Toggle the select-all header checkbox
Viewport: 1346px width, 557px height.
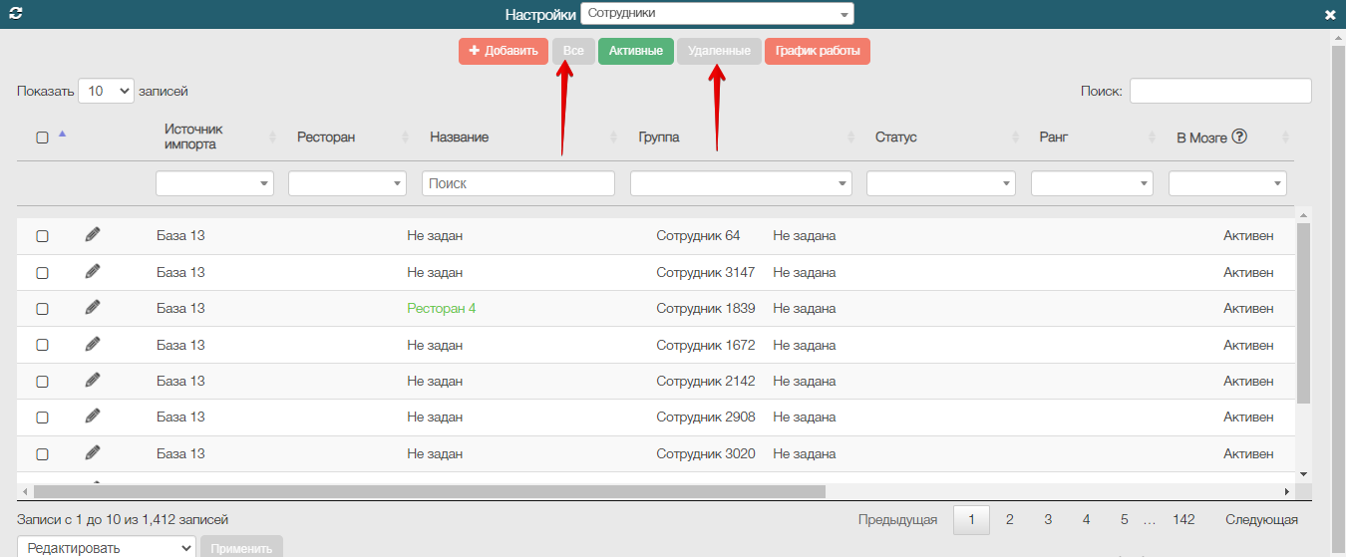tap(42, 138)
